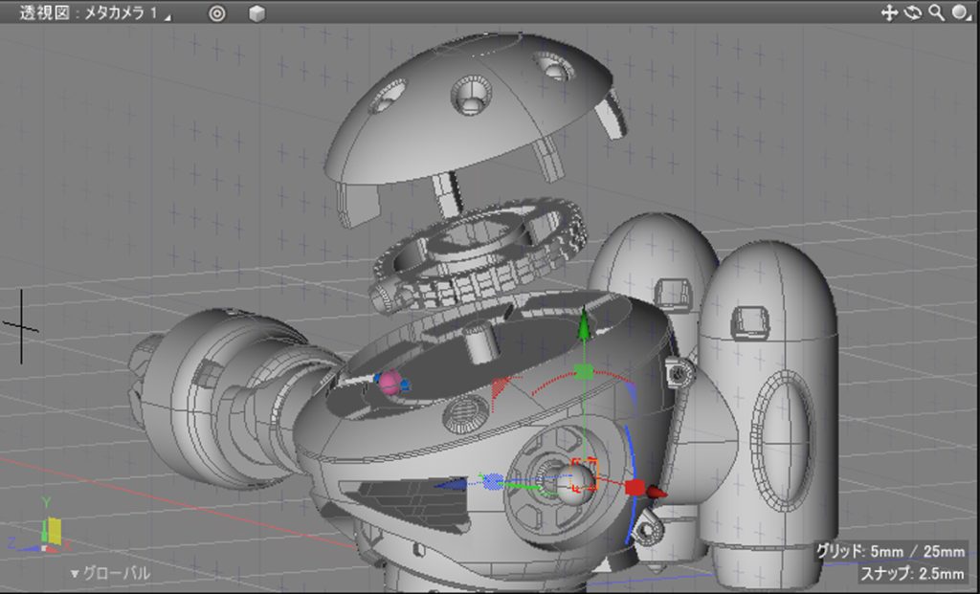Click the red X-axis cone of manipulator

(656, 492)
